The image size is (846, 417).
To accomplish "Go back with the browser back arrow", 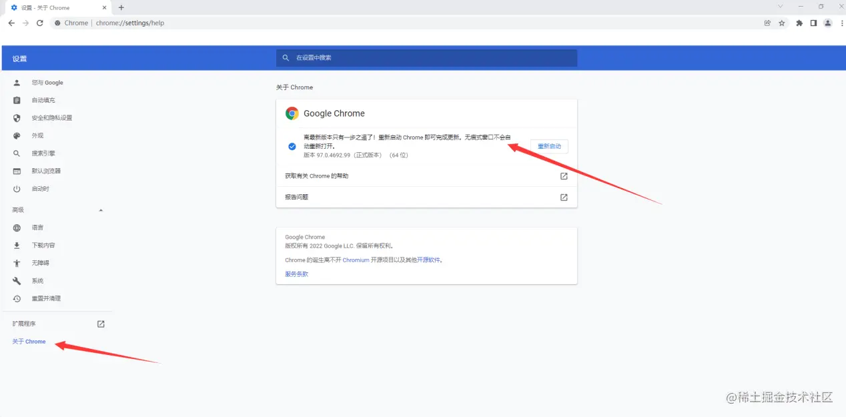I will click(11, 23).
